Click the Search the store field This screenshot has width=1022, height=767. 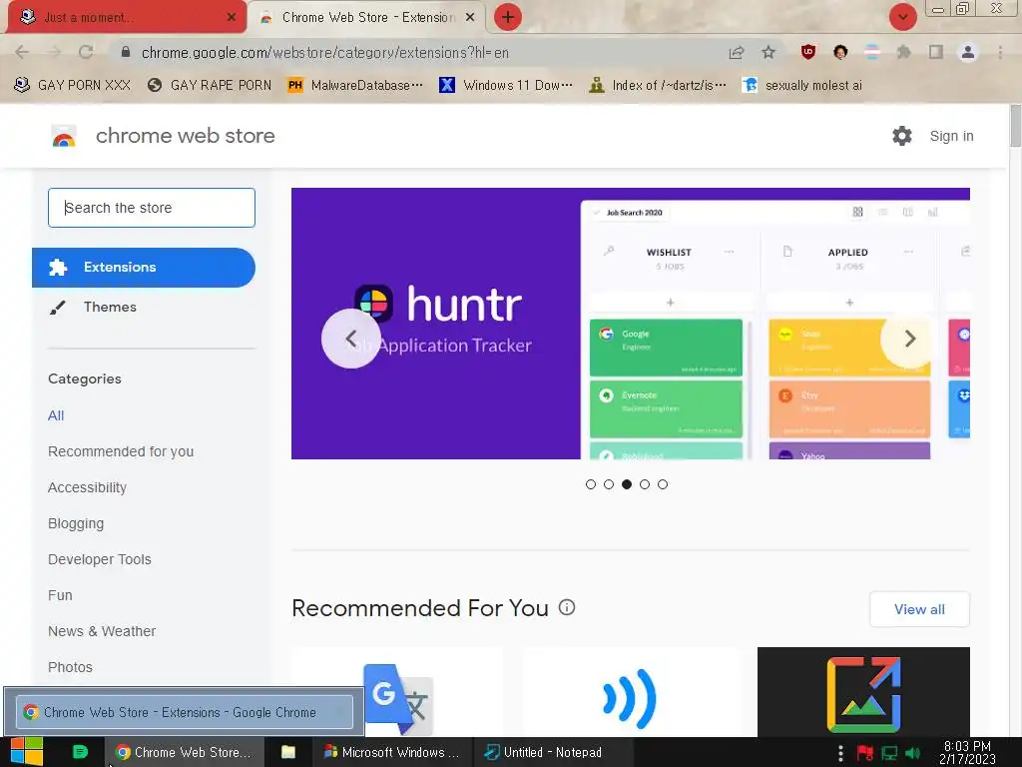coord(152,208)
